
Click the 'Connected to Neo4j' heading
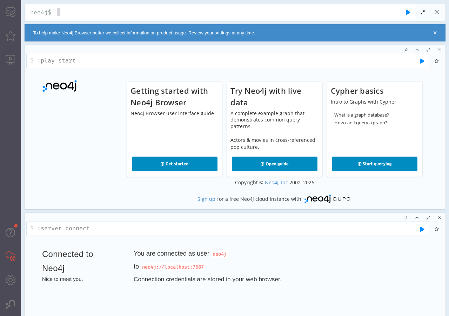(68, 261)
